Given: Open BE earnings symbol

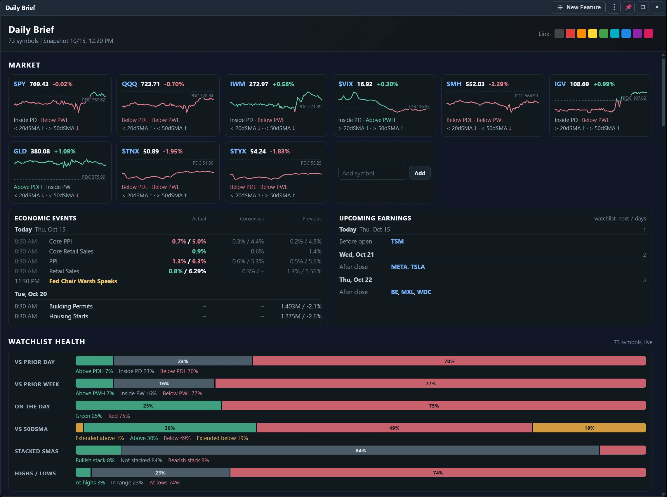Looking at the screenshot, I should click(395, 292).
